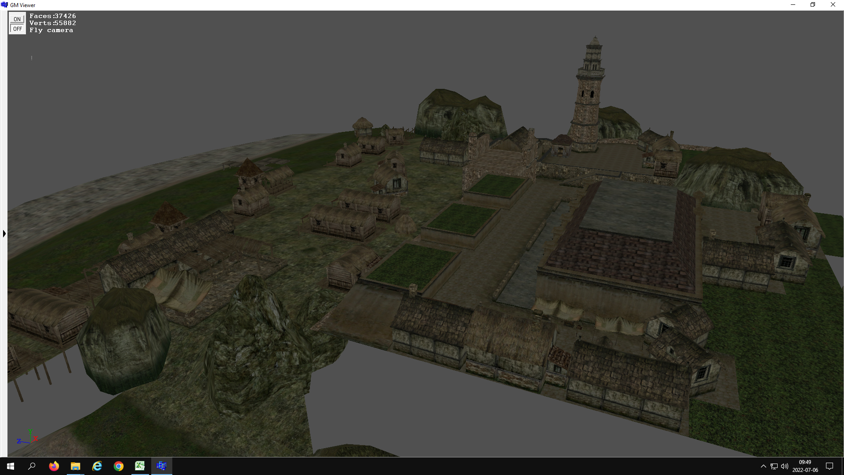Restore down the GM Viewer window
The height and width of the screenshot is (475, 844).
point(813,5)
